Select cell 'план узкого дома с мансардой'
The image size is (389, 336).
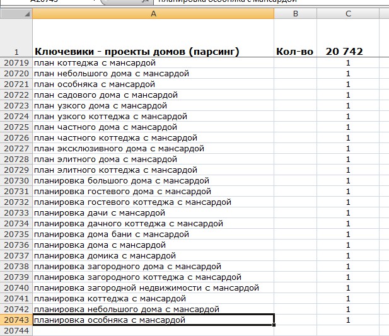(153, 106)
